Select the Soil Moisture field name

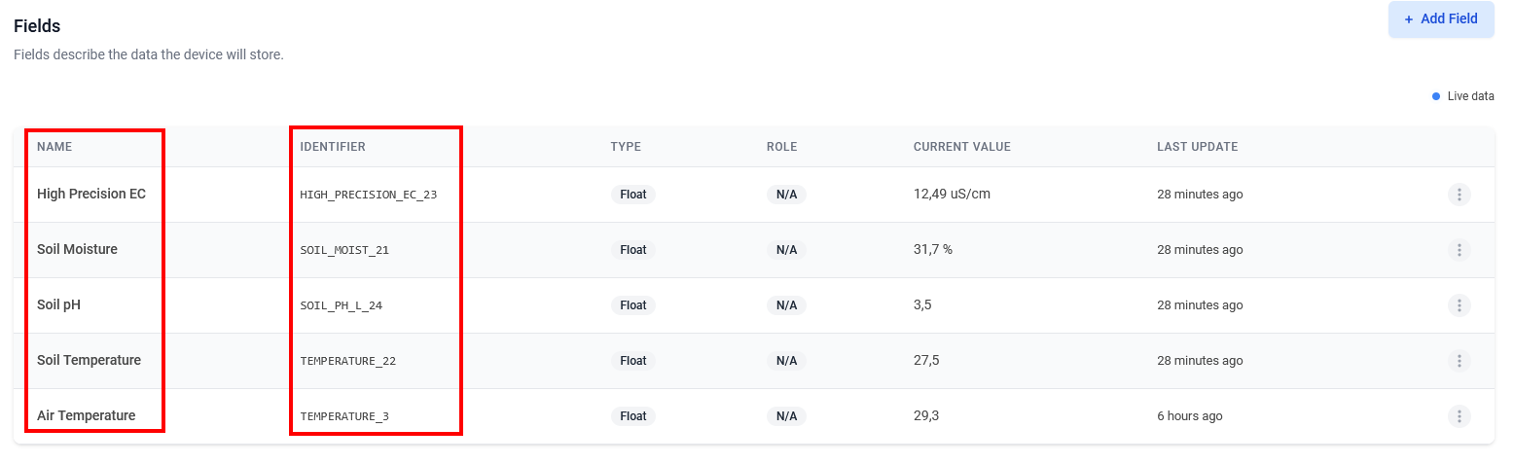coord(77,249)
